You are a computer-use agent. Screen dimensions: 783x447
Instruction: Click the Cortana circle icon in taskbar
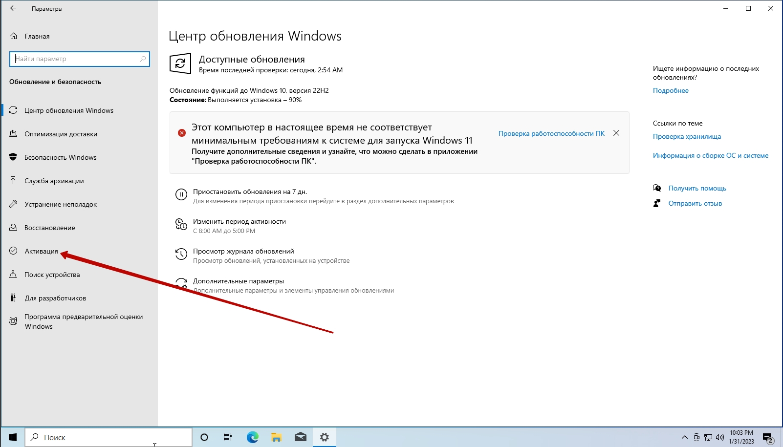click(204, 437)
